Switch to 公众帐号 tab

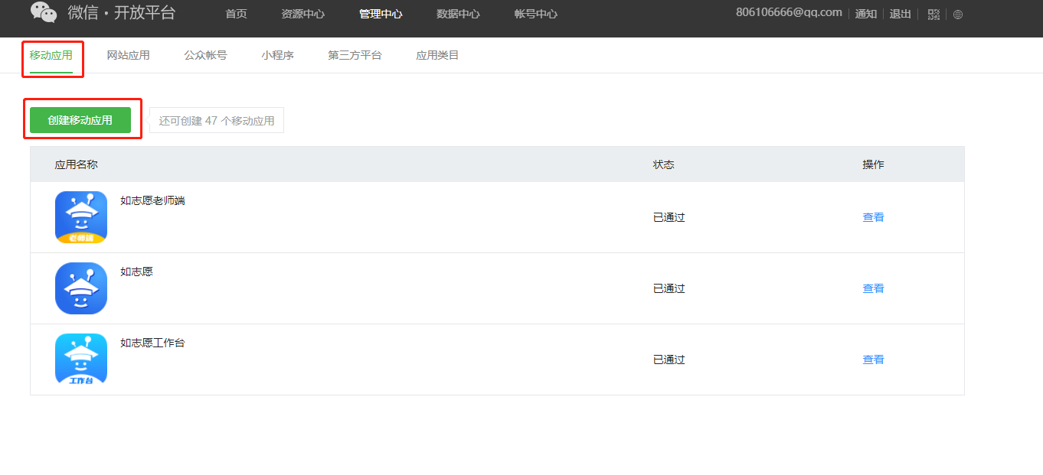tap(205, 55)
